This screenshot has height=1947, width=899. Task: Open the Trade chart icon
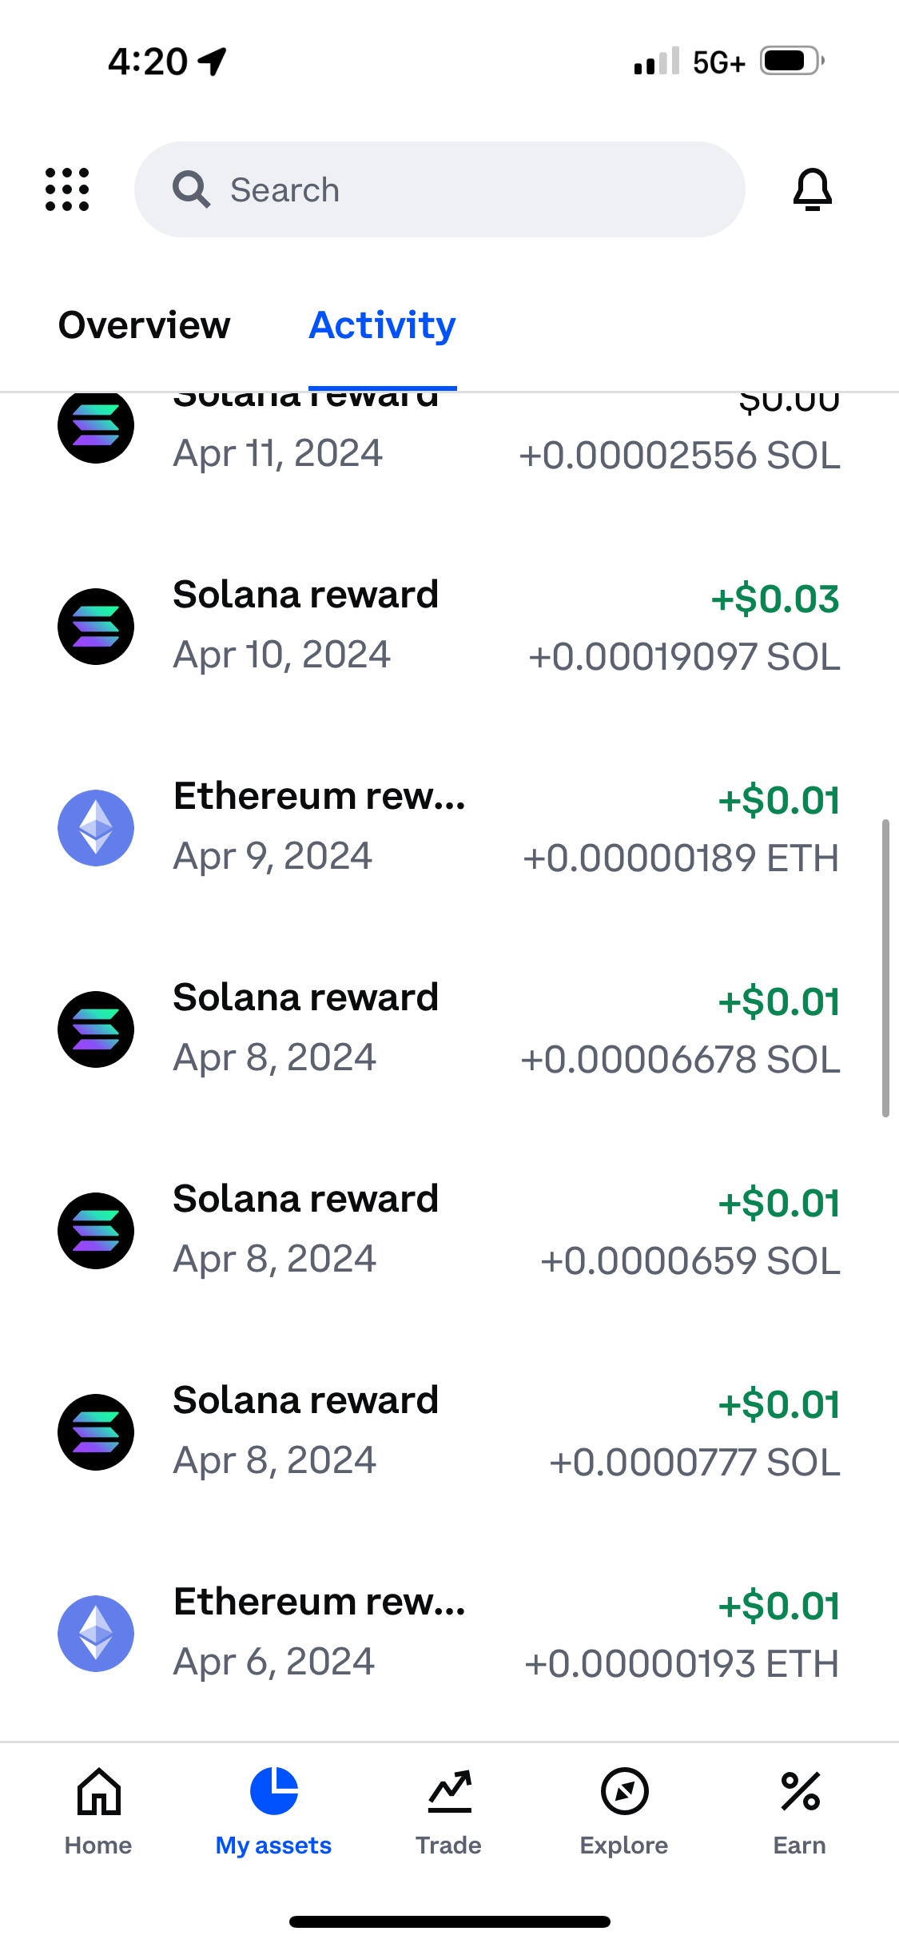449,1791
